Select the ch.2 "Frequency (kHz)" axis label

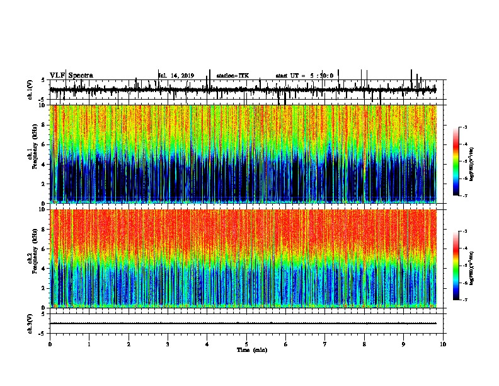pos(35,251)
